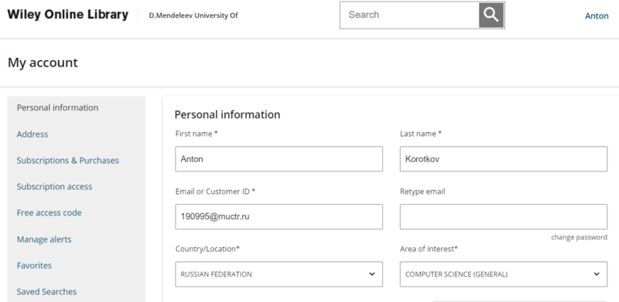The width and height of the screenshot is (619, 302).
Task: Click the First name * label
Action: pyautogui.click(x=197, y=134)
